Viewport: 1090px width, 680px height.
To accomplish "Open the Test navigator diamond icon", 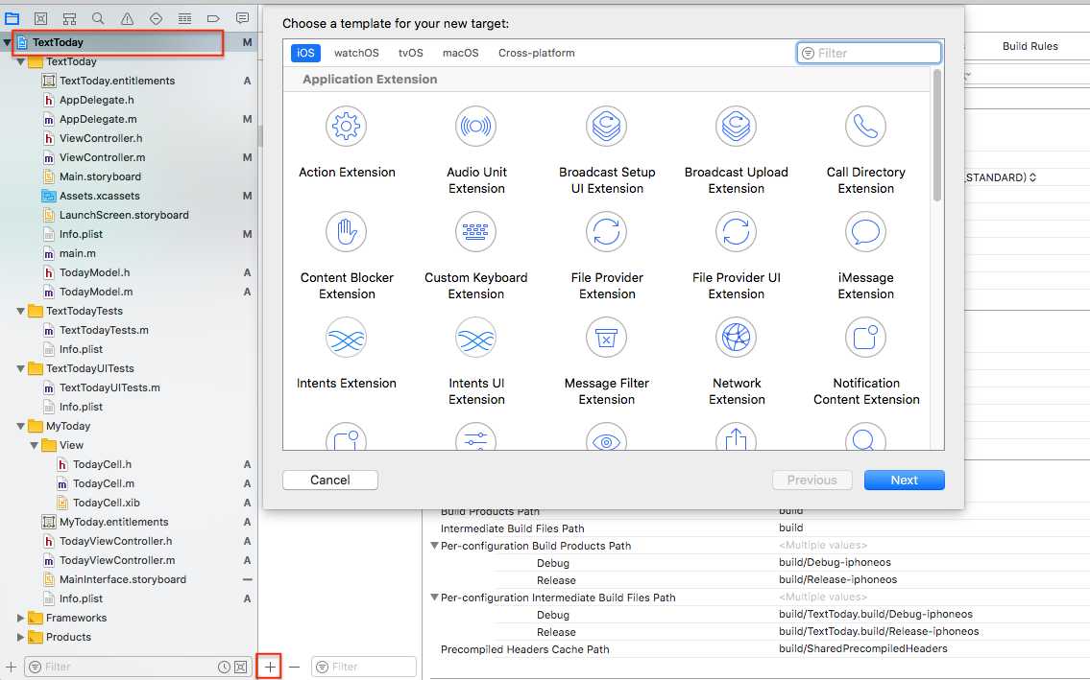I will click(156, 18).
